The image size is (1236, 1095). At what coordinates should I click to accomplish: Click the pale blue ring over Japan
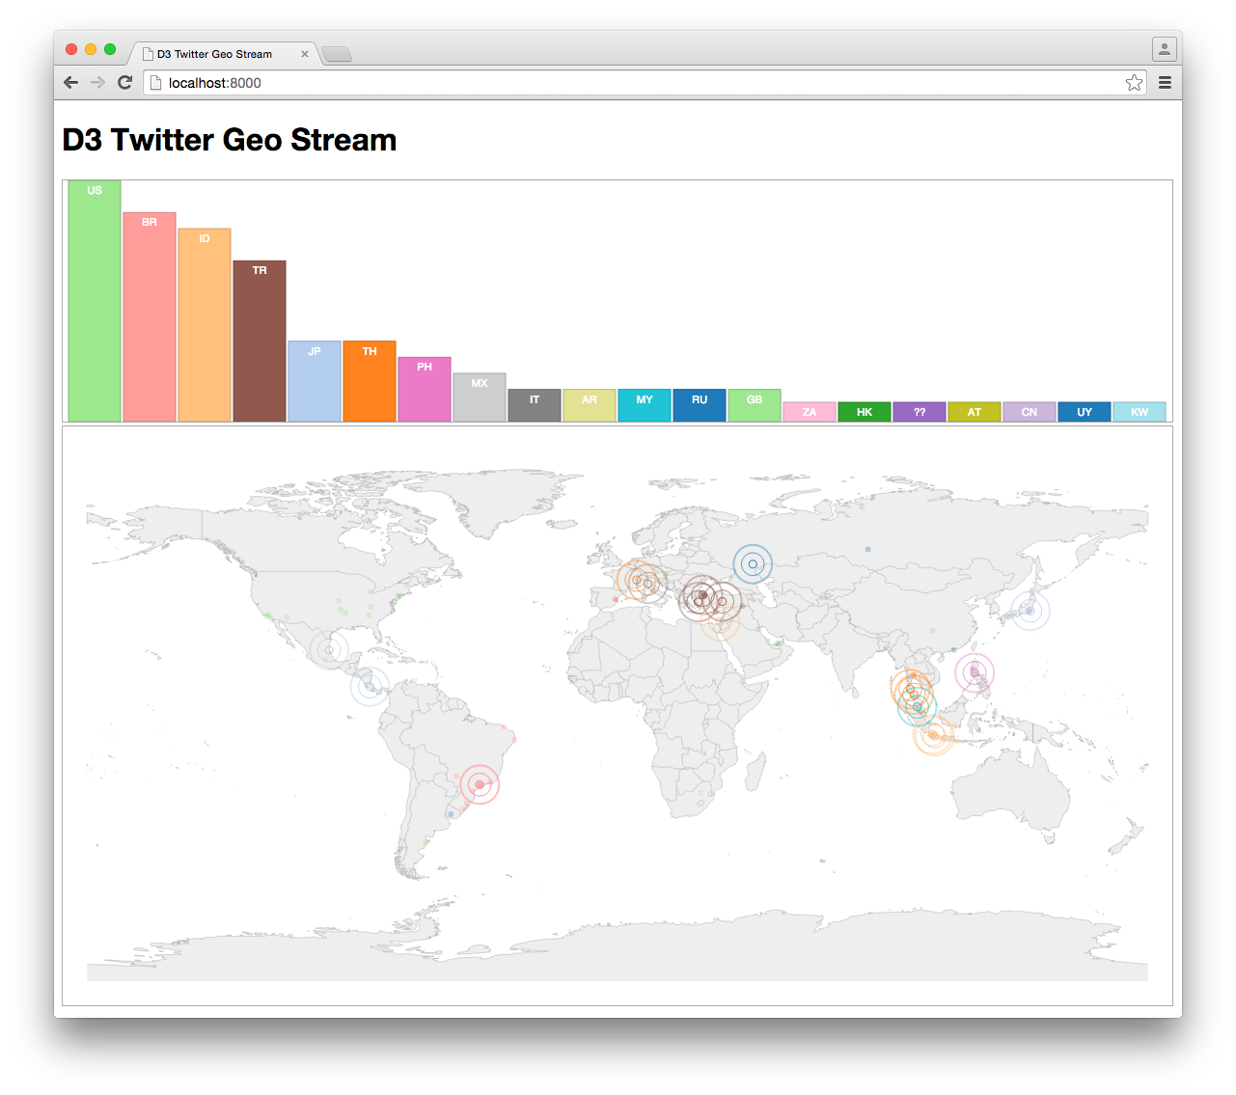coord(1030,611)
